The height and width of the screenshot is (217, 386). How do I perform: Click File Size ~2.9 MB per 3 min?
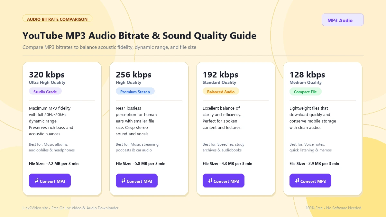coord(314,163)
